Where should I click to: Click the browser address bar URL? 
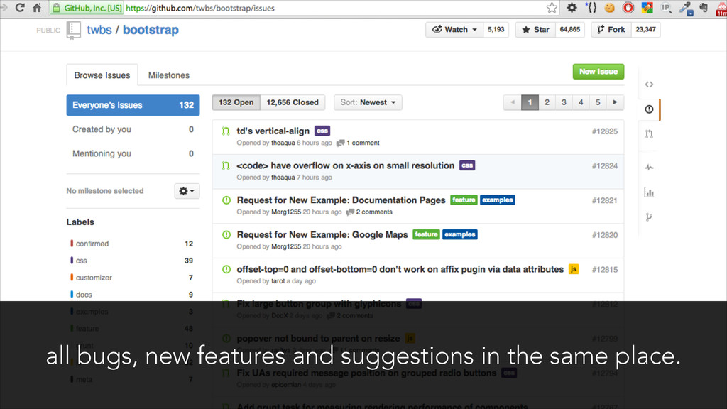[200, 8]
